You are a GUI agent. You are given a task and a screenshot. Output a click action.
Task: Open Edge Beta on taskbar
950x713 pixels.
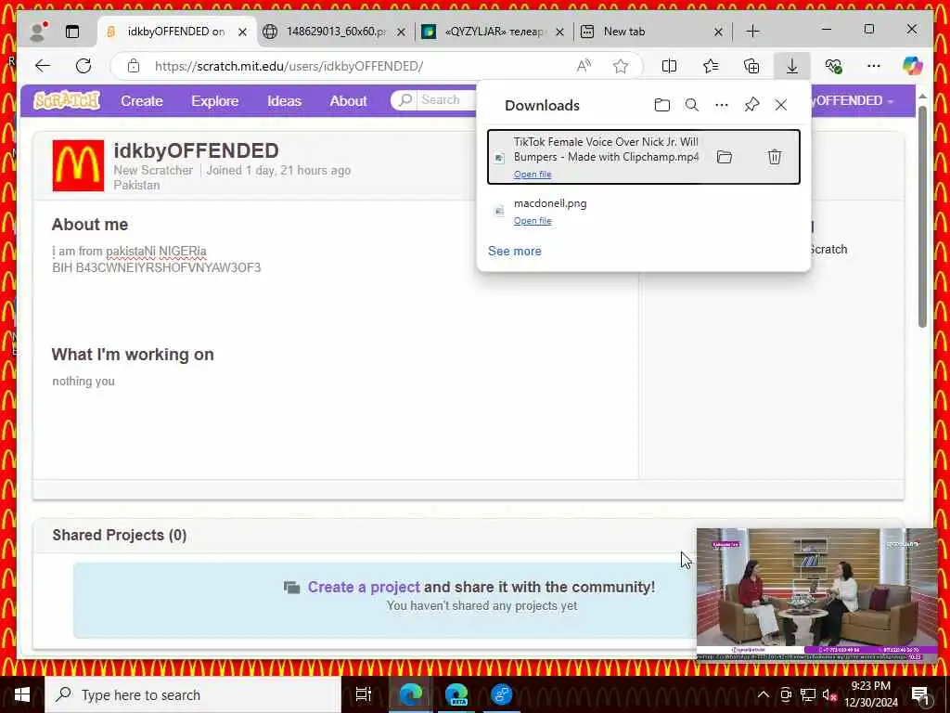[x=456, y=694]
